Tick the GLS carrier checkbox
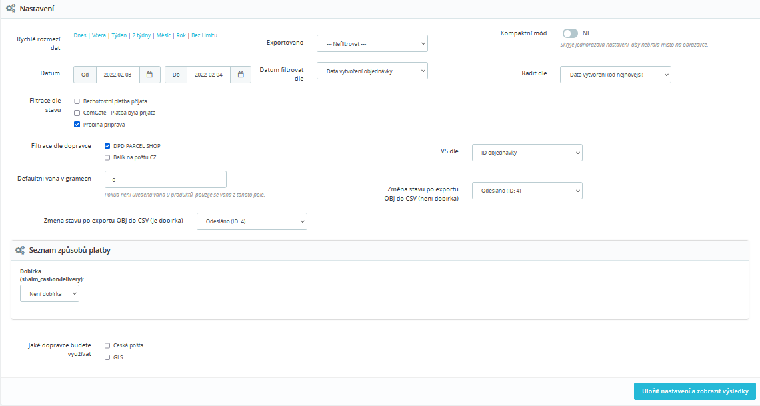This screenshot has width=760, height=406. click(108, 357)
